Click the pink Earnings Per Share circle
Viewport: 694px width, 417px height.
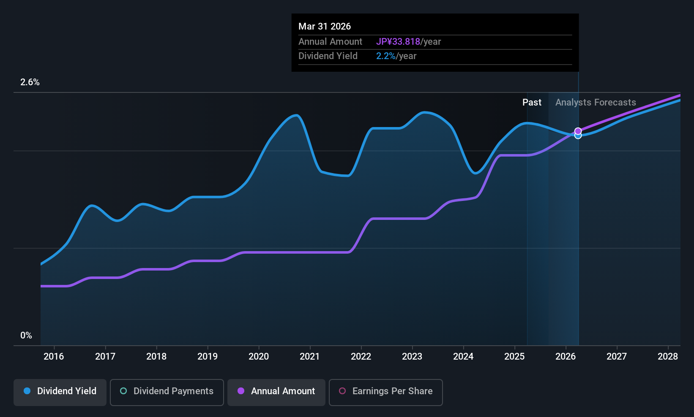pos(342,391)
